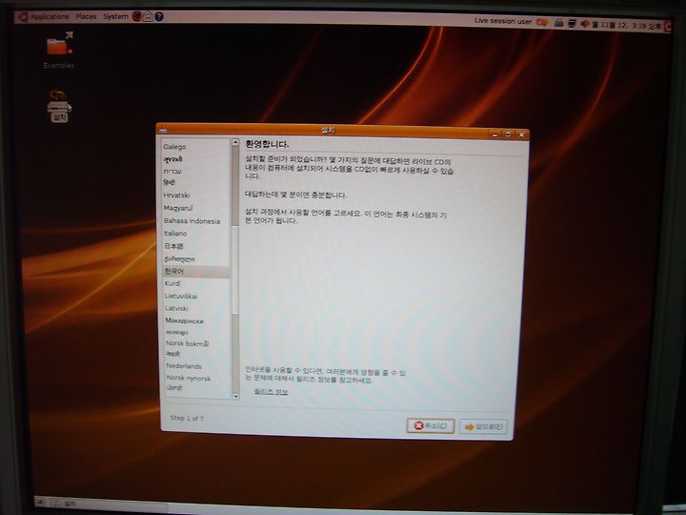Click the panel clock date and time
This screenshot has width=686, height=515.
(x=627, y=26)
